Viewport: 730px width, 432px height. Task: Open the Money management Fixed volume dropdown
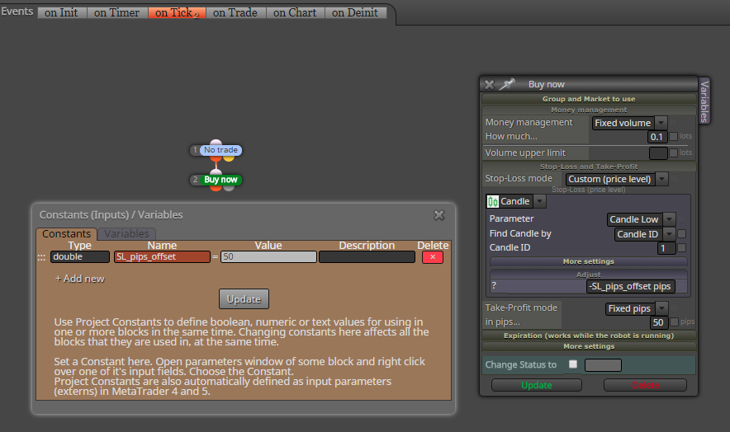point(661,123)
